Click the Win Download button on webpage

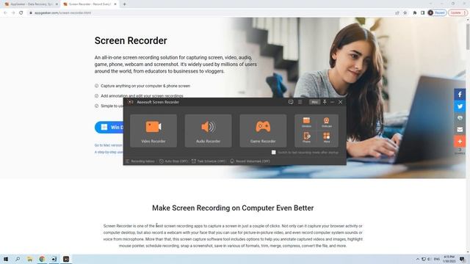[x=109, y=127]
